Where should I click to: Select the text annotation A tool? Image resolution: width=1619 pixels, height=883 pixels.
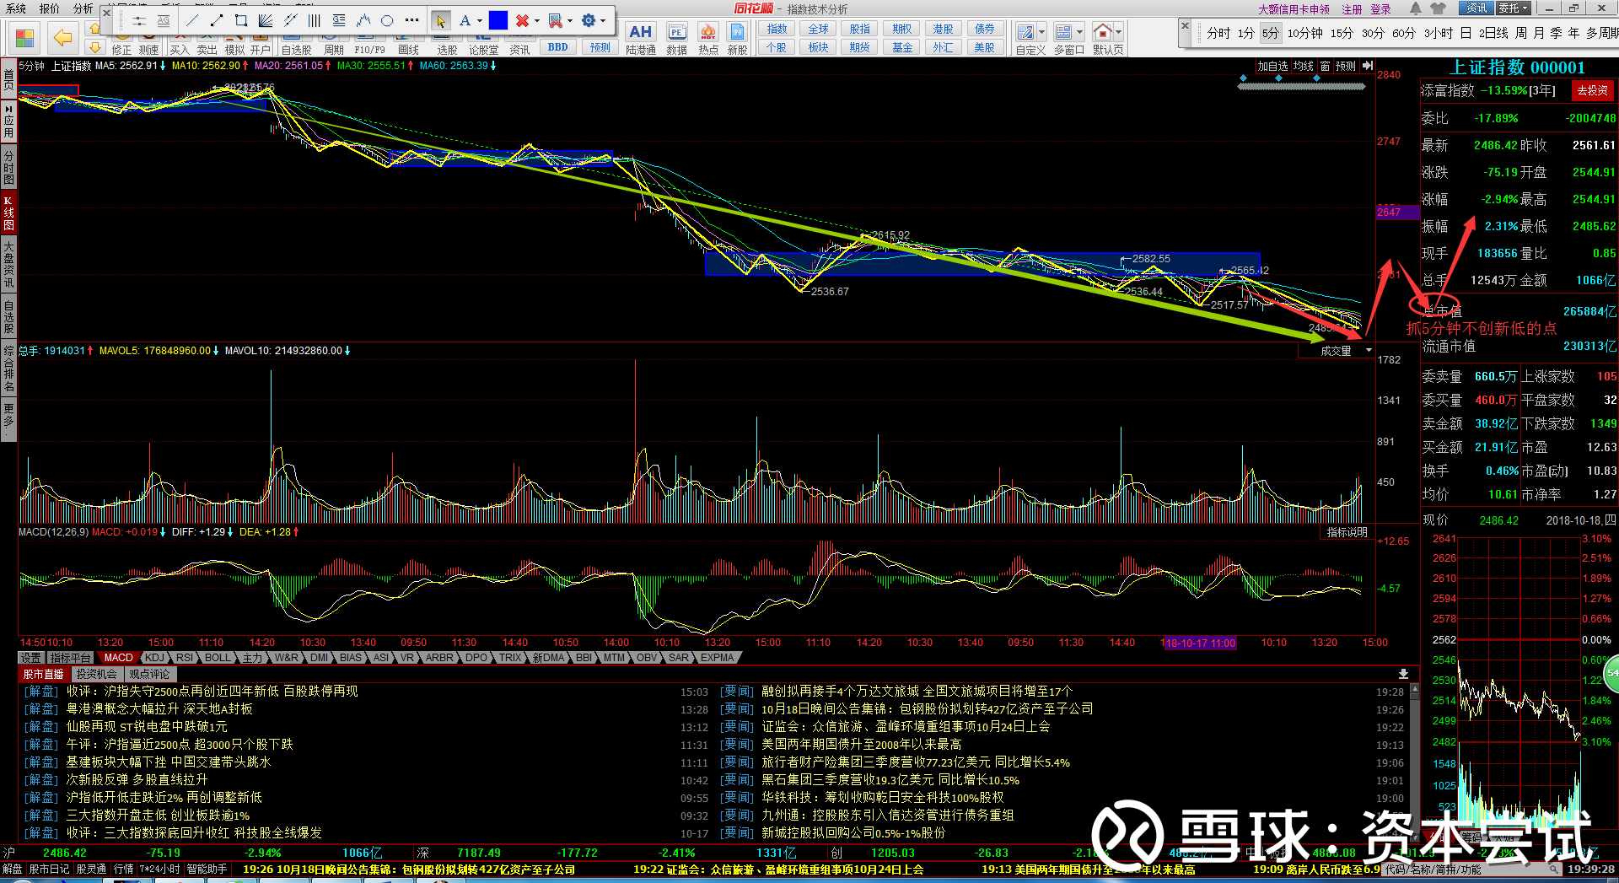coord(465,20)
